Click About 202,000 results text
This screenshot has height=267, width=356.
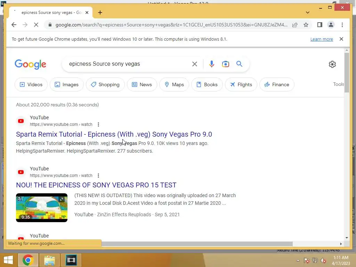[57, 105]
